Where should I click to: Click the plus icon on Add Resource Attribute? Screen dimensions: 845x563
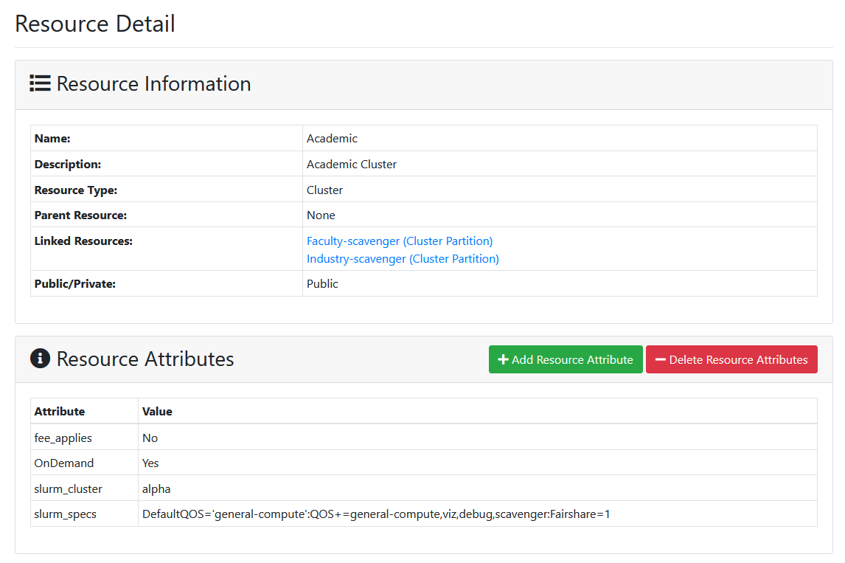point(503,359)
